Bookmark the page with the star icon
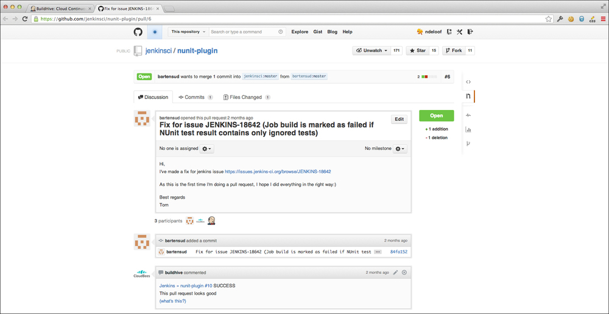 coord(549,19)
